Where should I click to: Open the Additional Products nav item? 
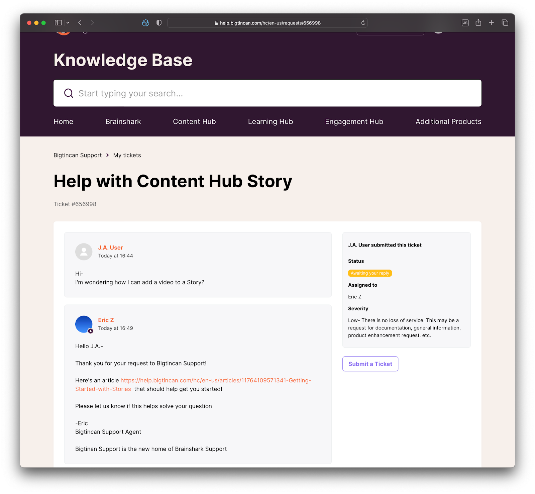(x=448, y=122)
